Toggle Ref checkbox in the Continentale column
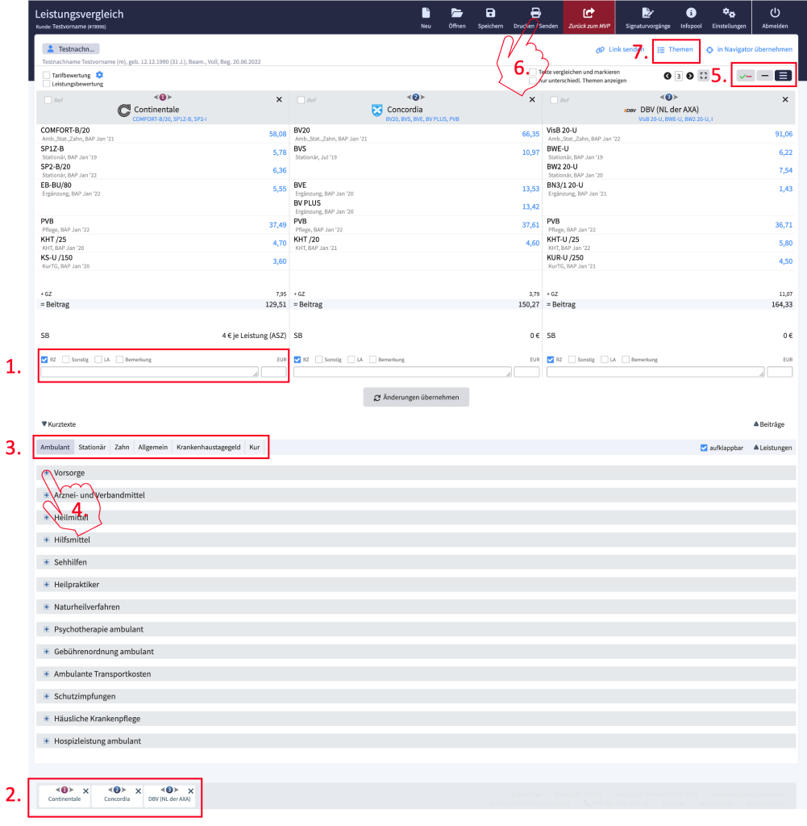This screenshot has width=807, height=826. pyautogui.click(x=48, y=100)
